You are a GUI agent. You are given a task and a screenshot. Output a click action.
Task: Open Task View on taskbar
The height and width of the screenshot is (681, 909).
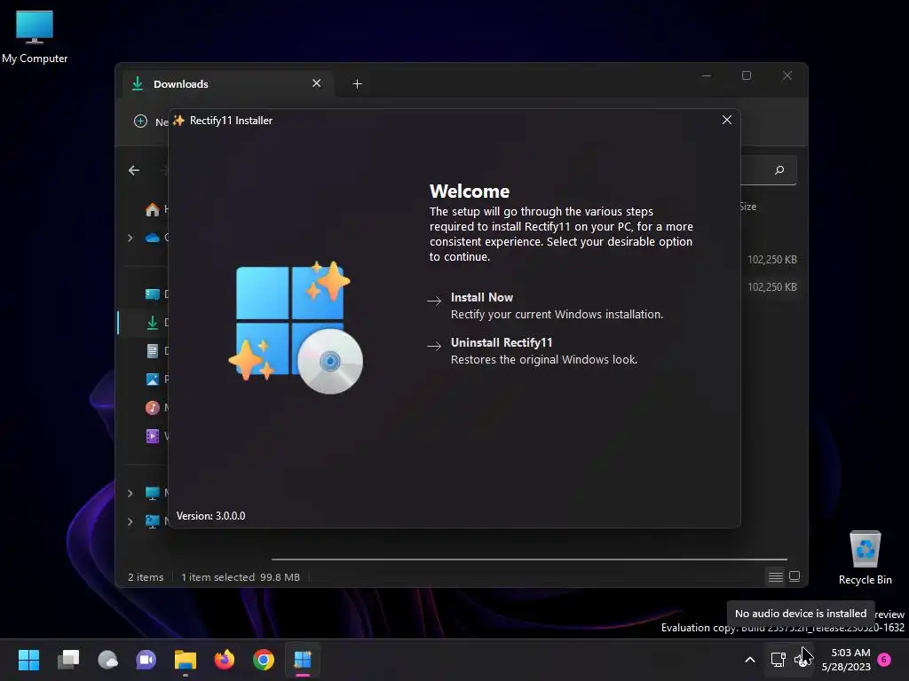67,660
